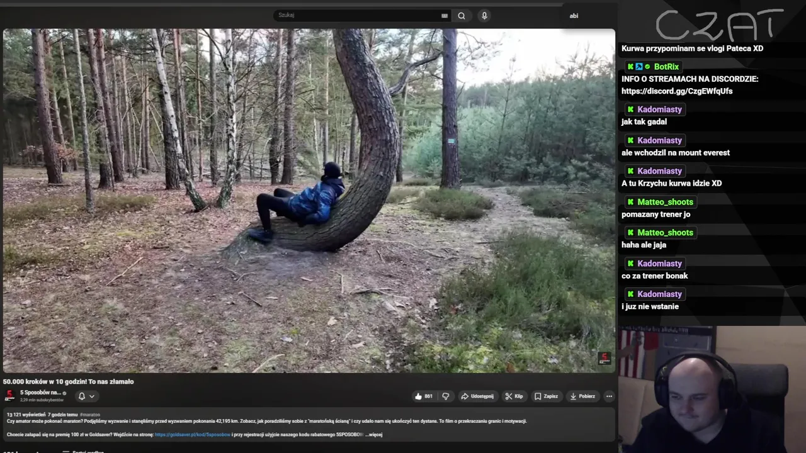806x453 pixels.
Task: Click chat message 'co za trener bonak'
Action: click(654, 276)
